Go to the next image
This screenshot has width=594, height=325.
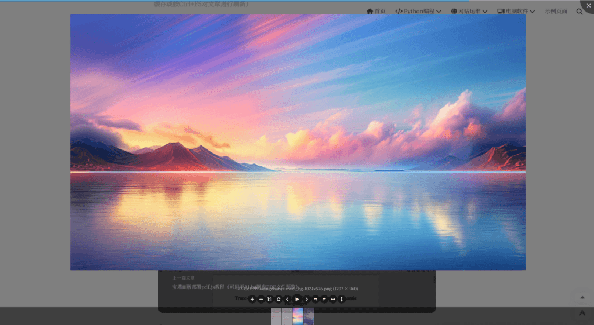(307, 299)
